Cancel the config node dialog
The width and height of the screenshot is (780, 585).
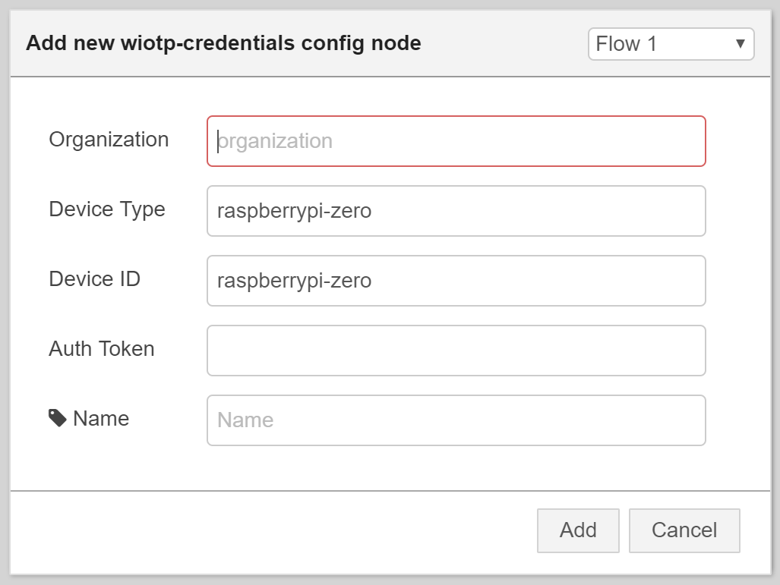[x=684, y=530]
